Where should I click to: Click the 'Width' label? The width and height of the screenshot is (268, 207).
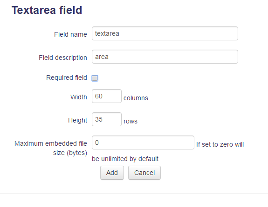click(79, 97)
